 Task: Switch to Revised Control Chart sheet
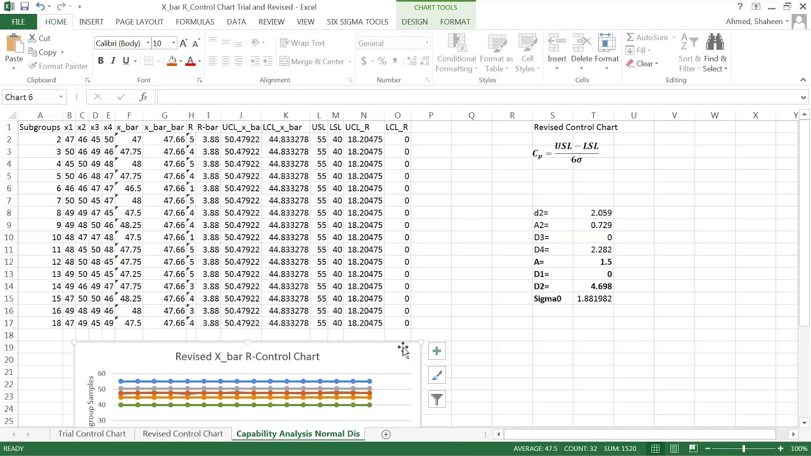pyautogui.click(x=182, y=434)
